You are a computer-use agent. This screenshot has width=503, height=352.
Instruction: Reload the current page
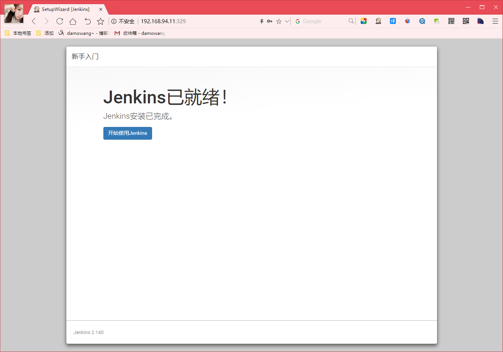click(x=60, y=21)
